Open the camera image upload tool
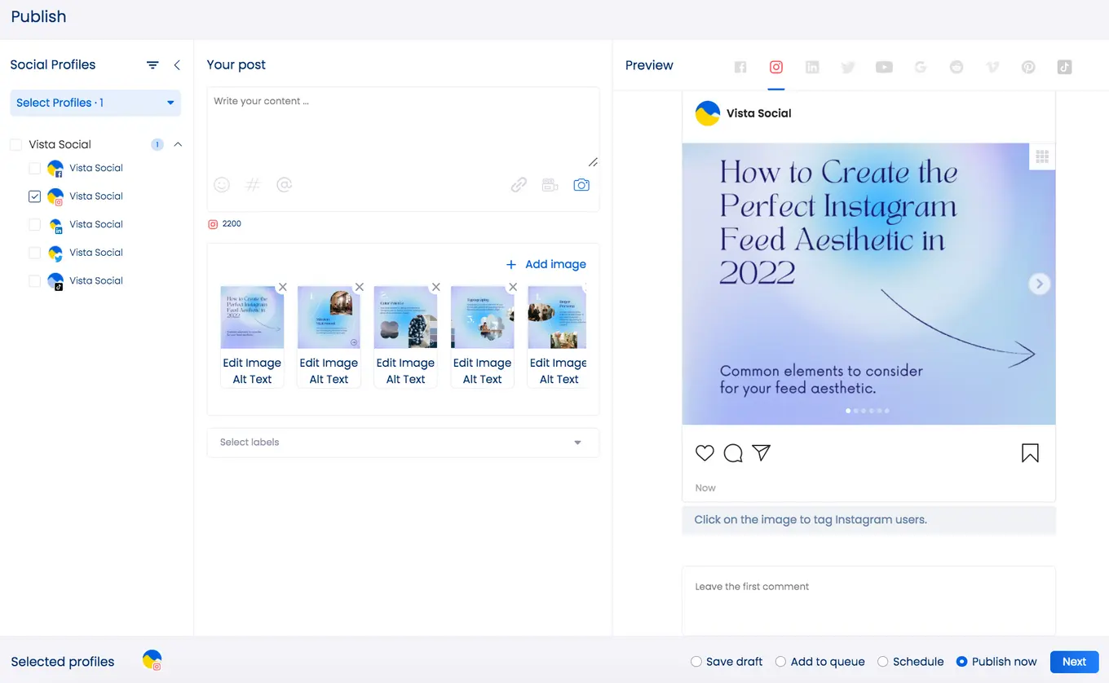The width and height of the screenshot is (1109, 683). point(581,184)
